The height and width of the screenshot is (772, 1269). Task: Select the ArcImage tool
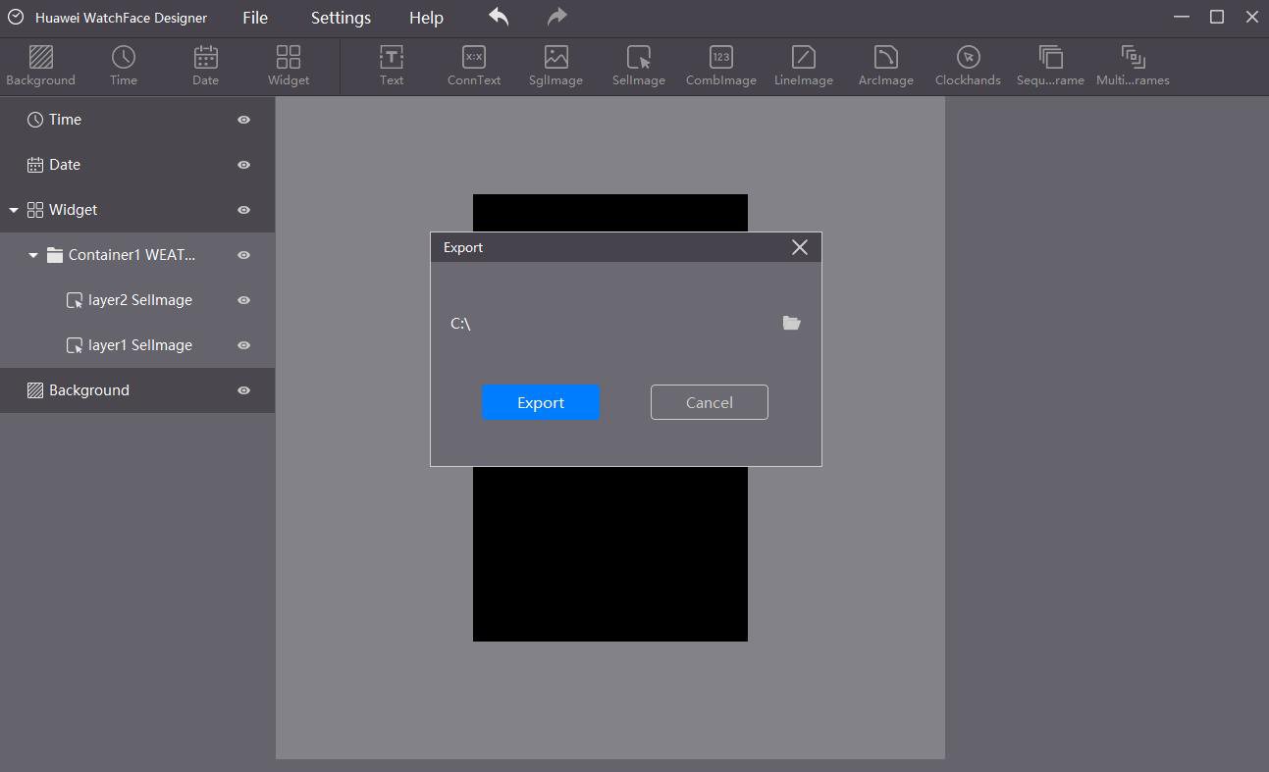click(885, 66)
